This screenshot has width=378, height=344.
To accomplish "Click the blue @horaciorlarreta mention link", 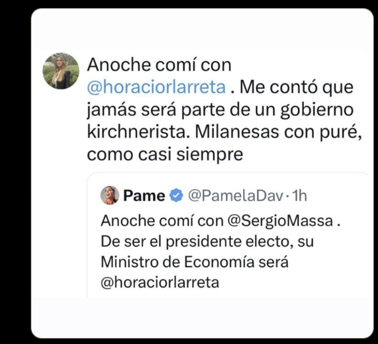I will [x=156, y=87].
